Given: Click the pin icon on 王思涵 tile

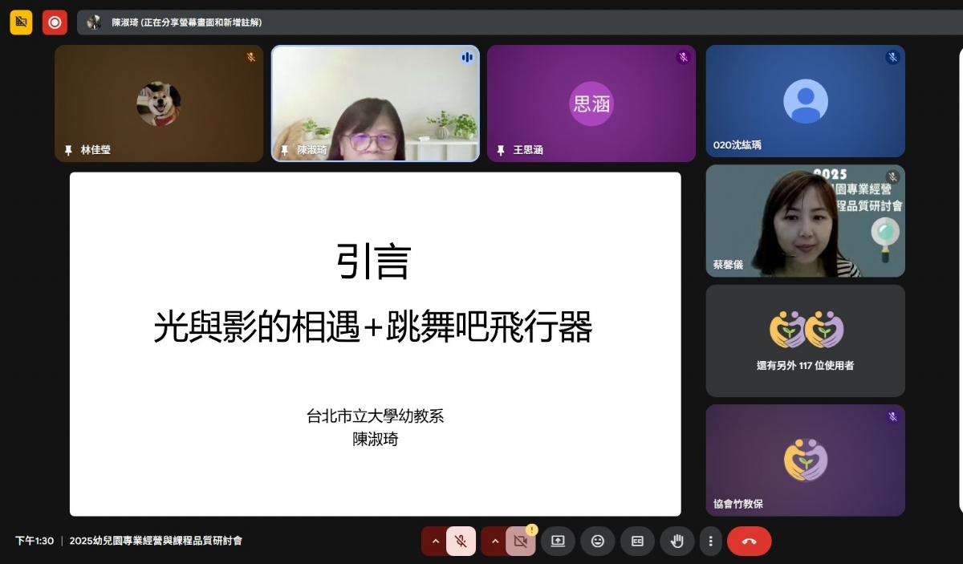Looking at the screenshot, I should pos(501,150).
